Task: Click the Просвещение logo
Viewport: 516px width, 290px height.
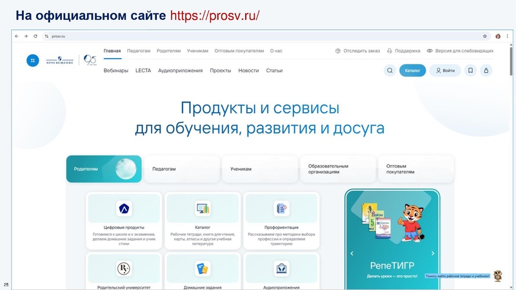Action: tap(59, 60)
